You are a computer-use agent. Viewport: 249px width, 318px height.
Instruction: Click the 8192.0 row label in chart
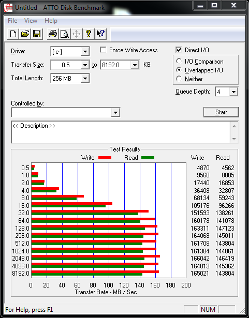click(x=21, y=274)
